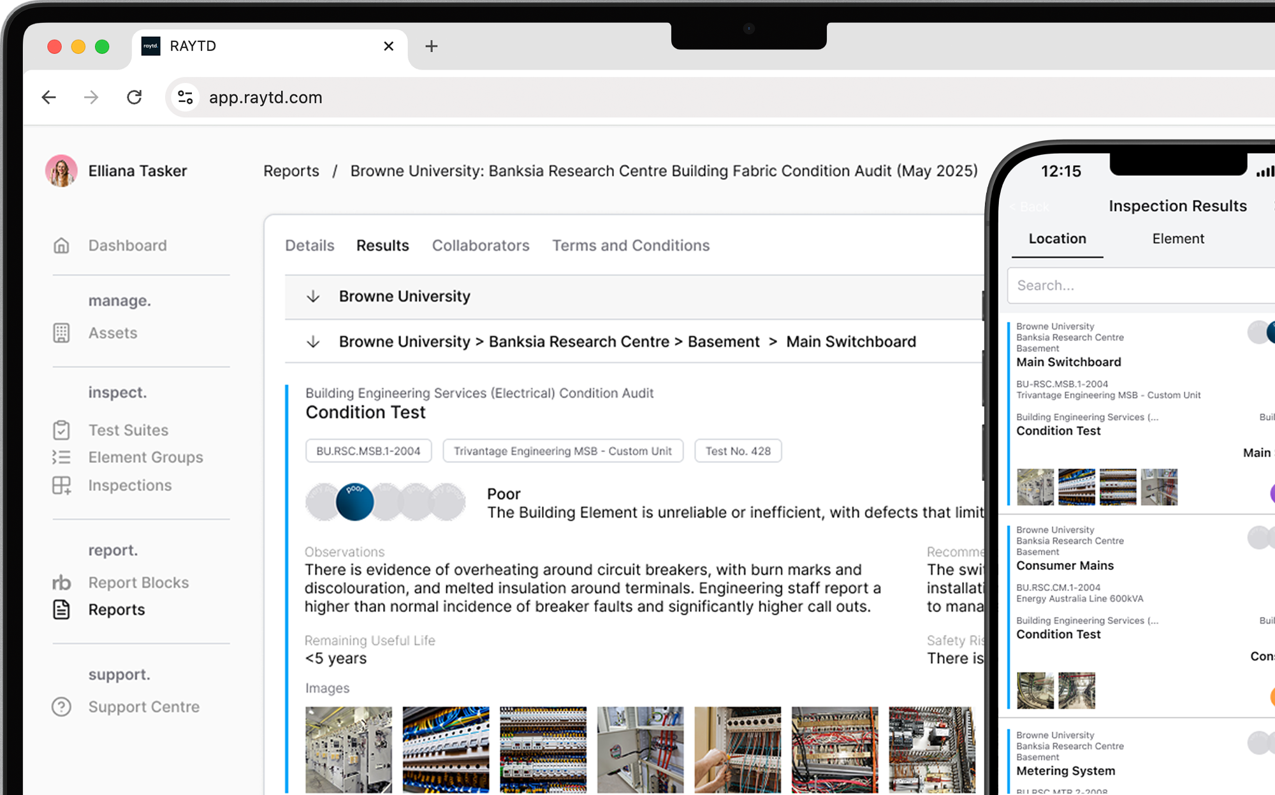Select the last grey condition rating circle
The height and width of the screenshot is (795, 1275).
[x=448, y=502]
